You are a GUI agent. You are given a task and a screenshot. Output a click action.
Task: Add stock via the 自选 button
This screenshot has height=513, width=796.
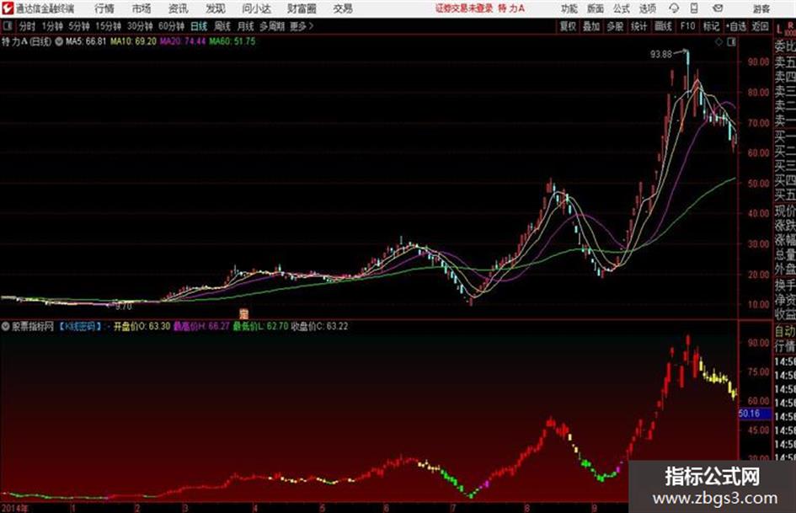[736, 26]
